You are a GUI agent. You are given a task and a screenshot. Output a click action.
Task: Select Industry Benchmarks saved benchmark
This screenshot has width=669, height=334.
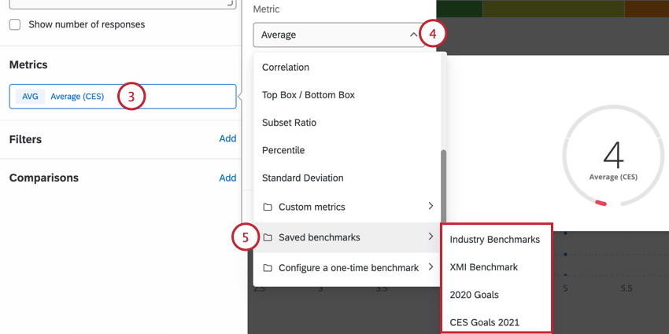(495, 239)
